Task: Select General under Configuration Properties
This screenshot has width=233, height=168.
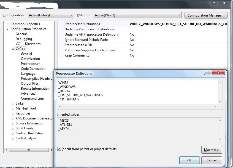Action: pyautogui.click(x=21, y=34)
